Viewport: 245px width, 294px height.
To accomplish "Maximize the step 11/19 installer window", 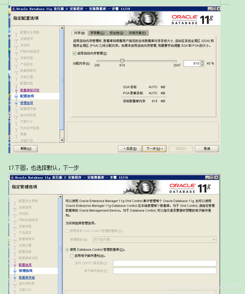I will pyautogui.click(x=214, y=9).
